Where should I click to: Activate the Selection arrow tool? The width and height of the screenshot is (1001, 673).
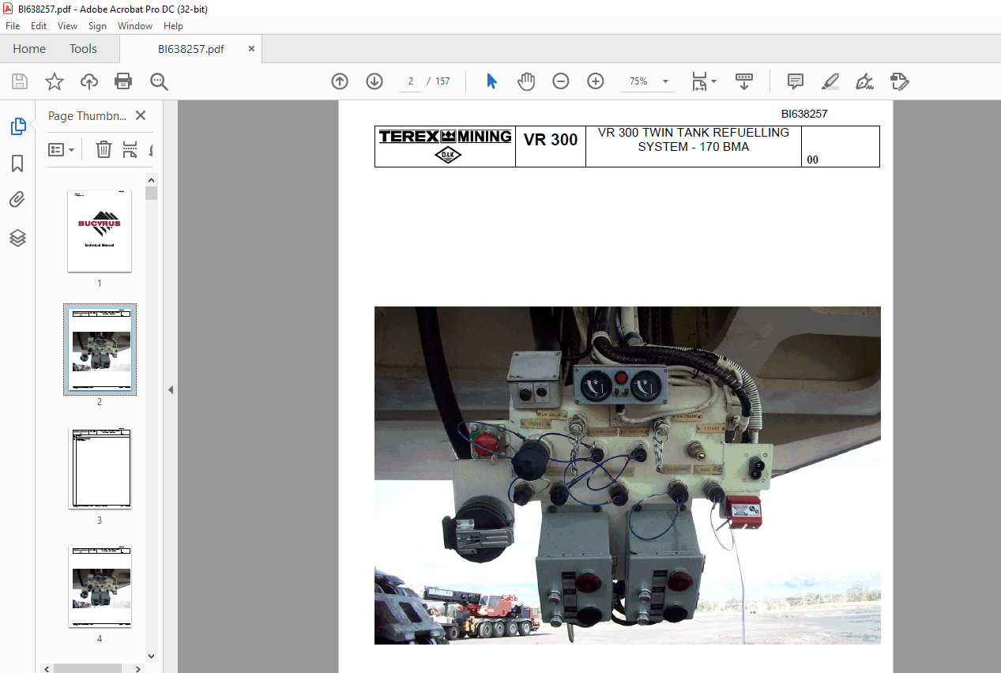(x=491, y=81)
